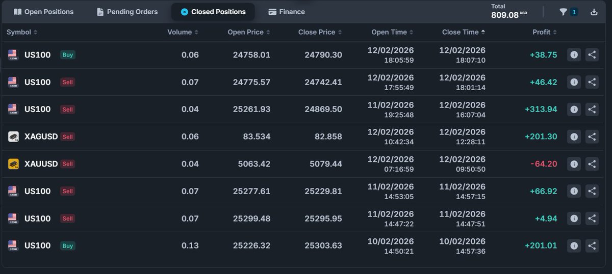
Task: Select the Closed Positions tab
Action: 213,12
